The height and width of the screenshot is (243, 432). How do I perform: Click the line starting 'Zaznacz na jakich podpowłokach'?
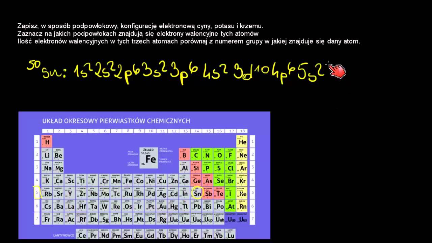(138, 34)
